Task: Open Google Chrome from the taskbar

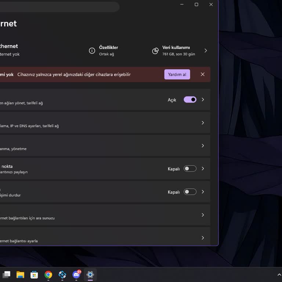Action: tap(48, 275)
